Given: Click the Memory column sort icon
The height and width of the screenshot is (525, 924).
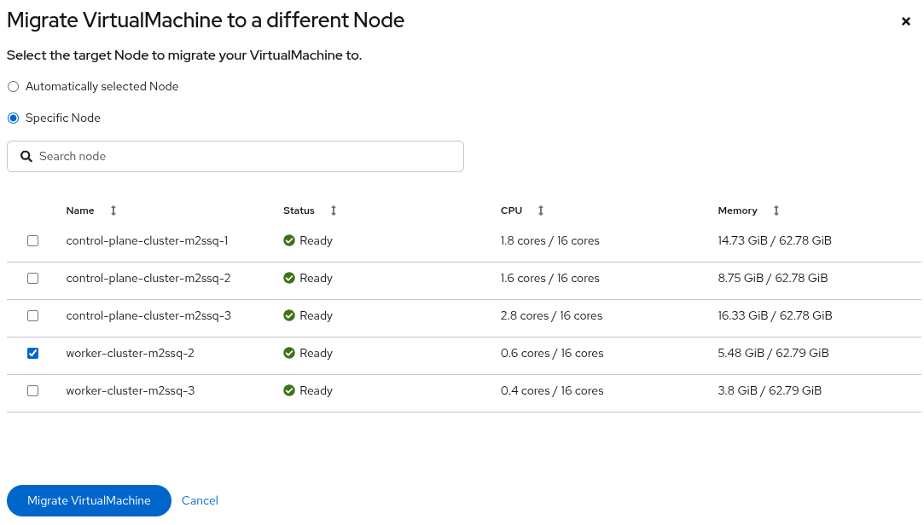Looking at the screenshot, I should (x=776, y=211).
